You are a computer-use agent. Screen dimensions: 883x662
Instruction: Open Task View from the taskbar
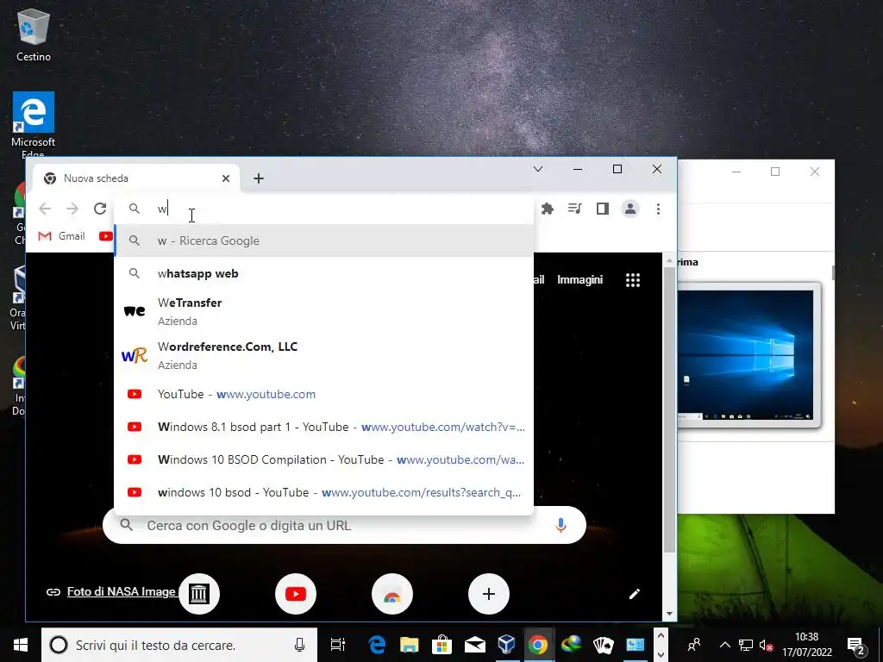[337, 645]
